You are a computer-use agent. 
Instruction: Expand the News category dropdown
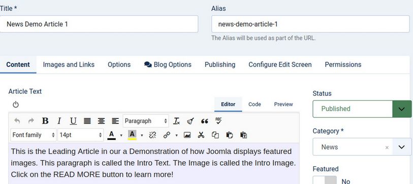(x=402, y=147)
